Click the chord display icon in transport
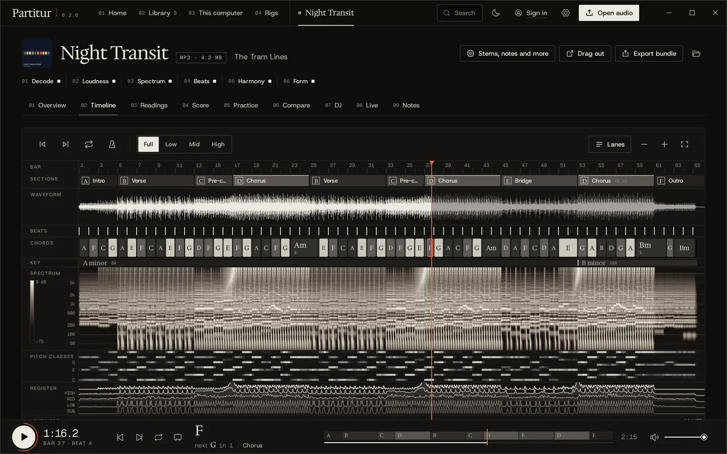The width and height of the screenshot is (727, 454). click(178, 437)
